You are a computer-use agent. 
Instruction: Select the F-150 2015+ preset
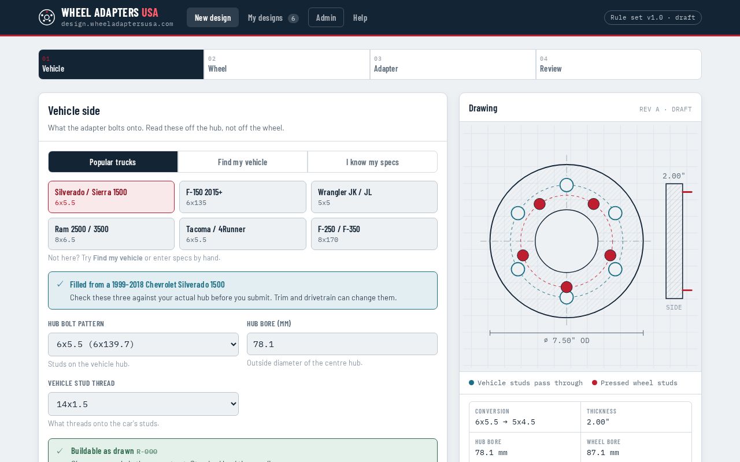pyautogui.click(x=243, y=197)
